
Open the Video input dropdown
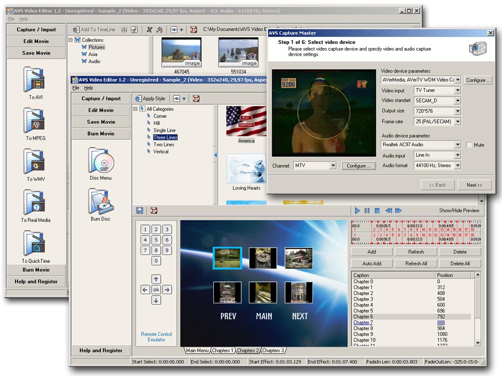point(457,90)
